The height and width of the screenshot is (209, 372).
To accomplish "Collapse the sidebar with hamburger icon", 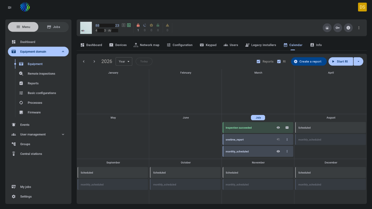I will pos(10,8).
